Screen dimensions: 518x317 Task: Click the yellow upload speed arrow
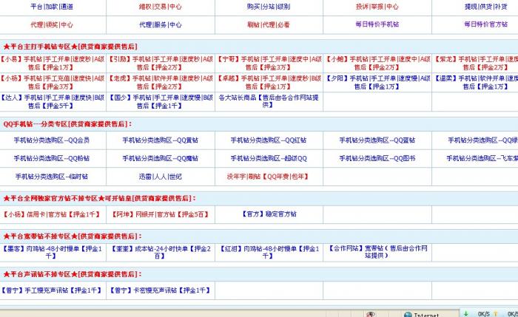click(x=496, y=314)
